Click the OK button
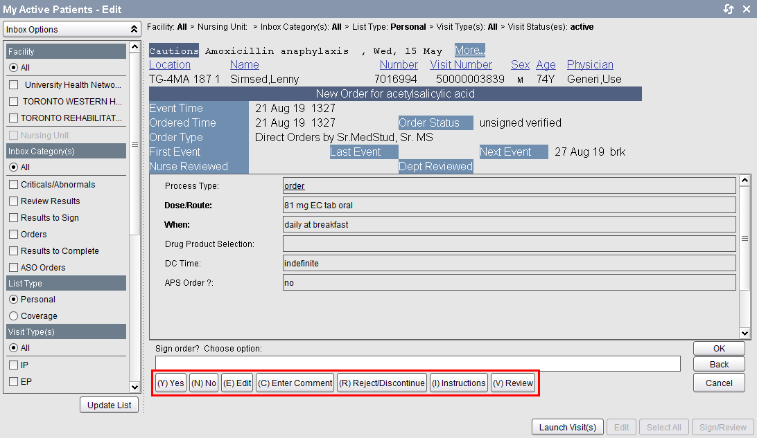 (x=719, y=349)
